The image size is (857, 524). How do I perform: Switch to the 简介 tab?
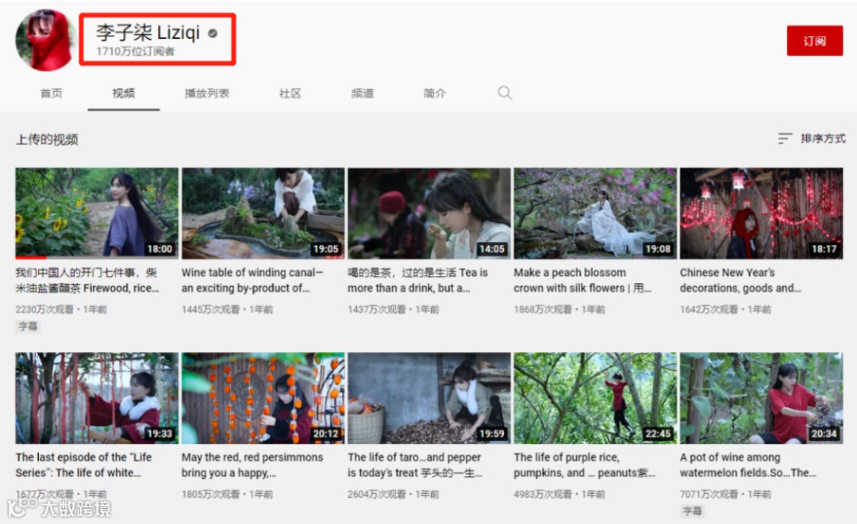click(x=435, y=94)
